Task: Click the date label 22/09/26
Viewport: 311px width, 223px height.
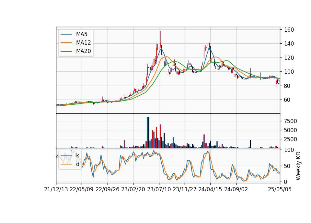Action: (107, 189)
